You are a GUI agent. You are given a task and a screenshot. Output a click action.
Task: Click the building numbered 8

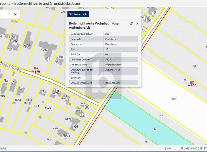(47, 59)
